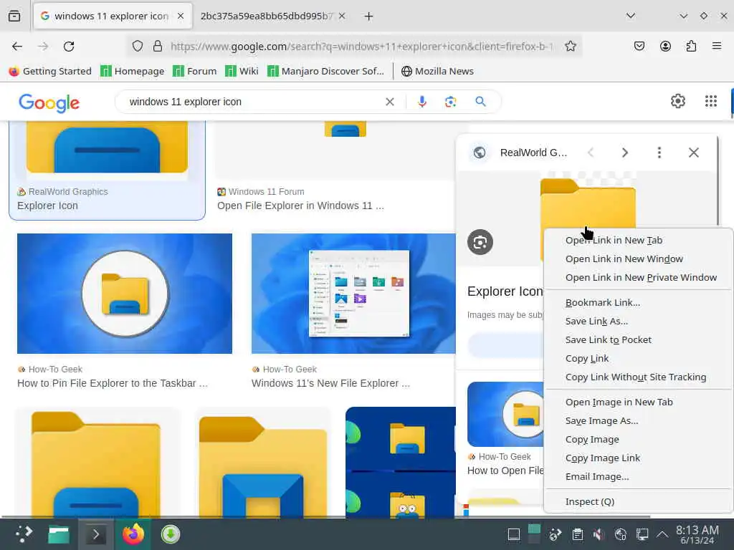The width and height of the screenshot is (734, 550).
Task: Open the list all tabs dropdown
Action: coord(631,16)
